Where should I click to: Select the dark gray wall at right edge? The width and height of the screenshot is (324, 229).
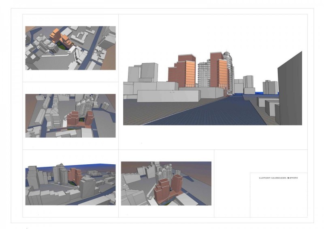290,89
